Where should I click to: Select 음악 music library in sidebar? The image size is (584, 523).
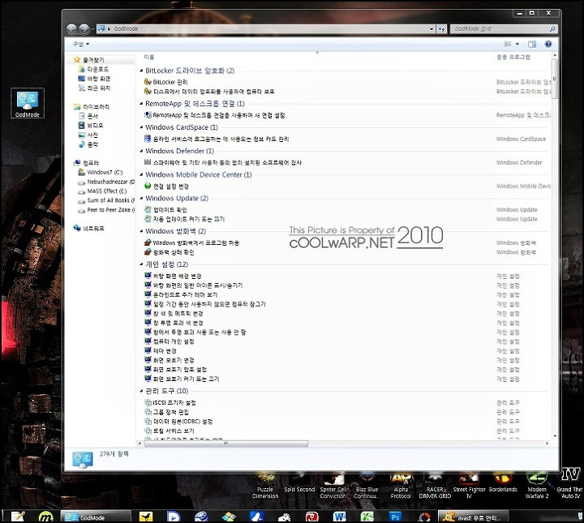88,144
